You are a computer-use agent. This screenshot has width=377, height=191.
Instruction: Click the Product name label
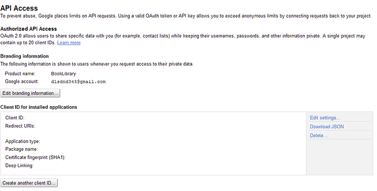click(x=20, y=74)
